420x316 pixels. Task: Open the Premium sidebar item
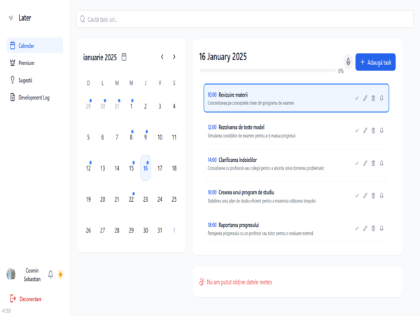35,63
